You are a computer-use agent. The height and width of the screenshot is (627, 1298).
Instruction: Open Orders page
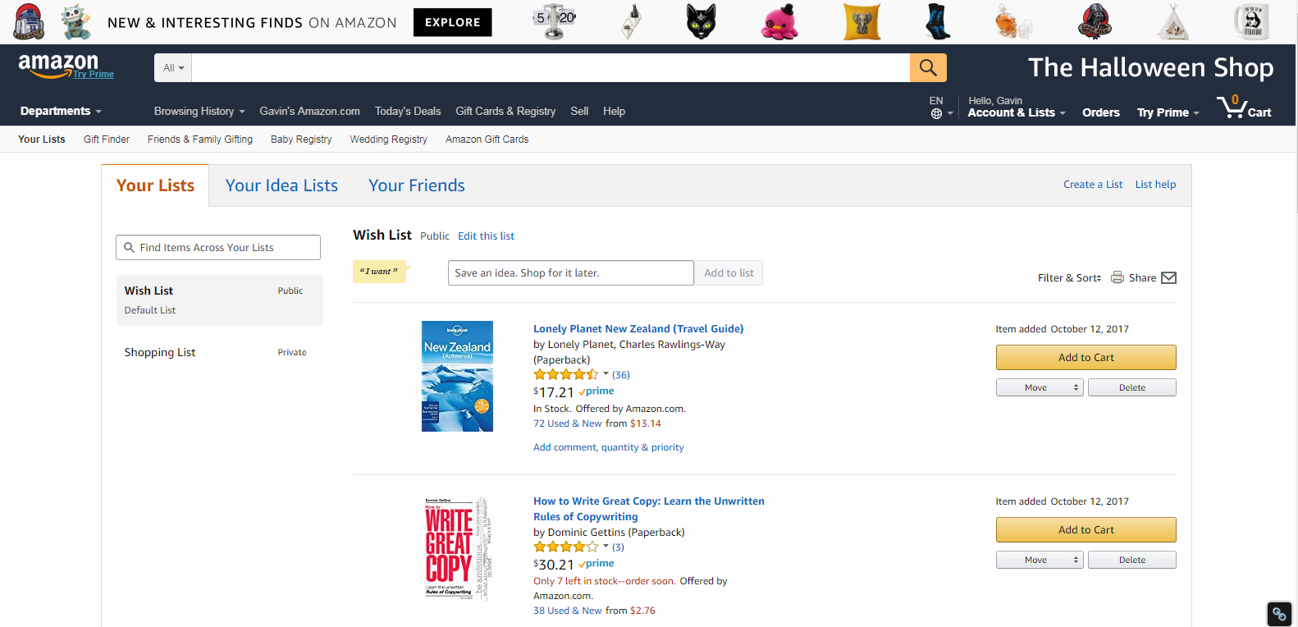(1100, 112)
